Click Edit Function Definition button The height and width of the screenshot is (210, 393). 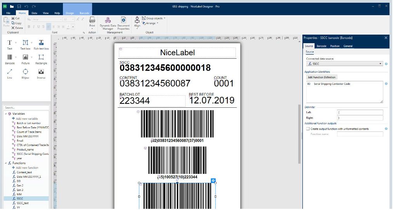tap(322, 77)
